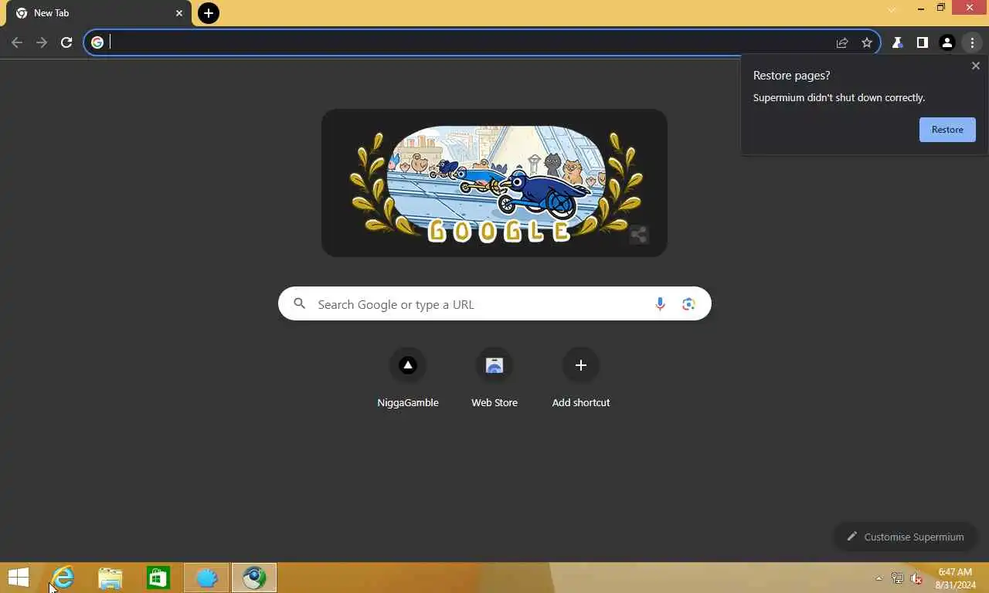Viewport: 989px width, 593px height.
Task: Click the forward navigation arrow
Action: click(x=42, y=42)
